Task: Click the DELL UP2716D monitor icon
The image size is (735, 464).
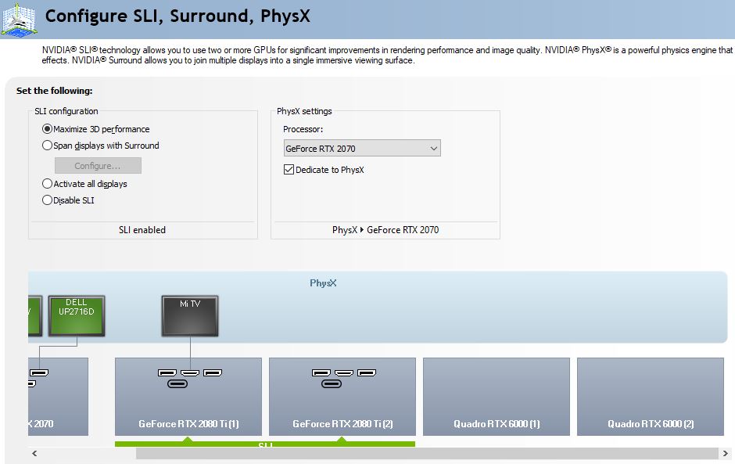Action: coord(77,316)
